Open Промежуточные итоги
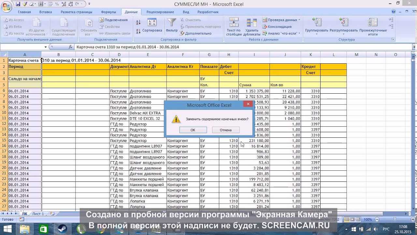This screenshot has width=417, height=235. pyautogui.click(x=373, y=27)
